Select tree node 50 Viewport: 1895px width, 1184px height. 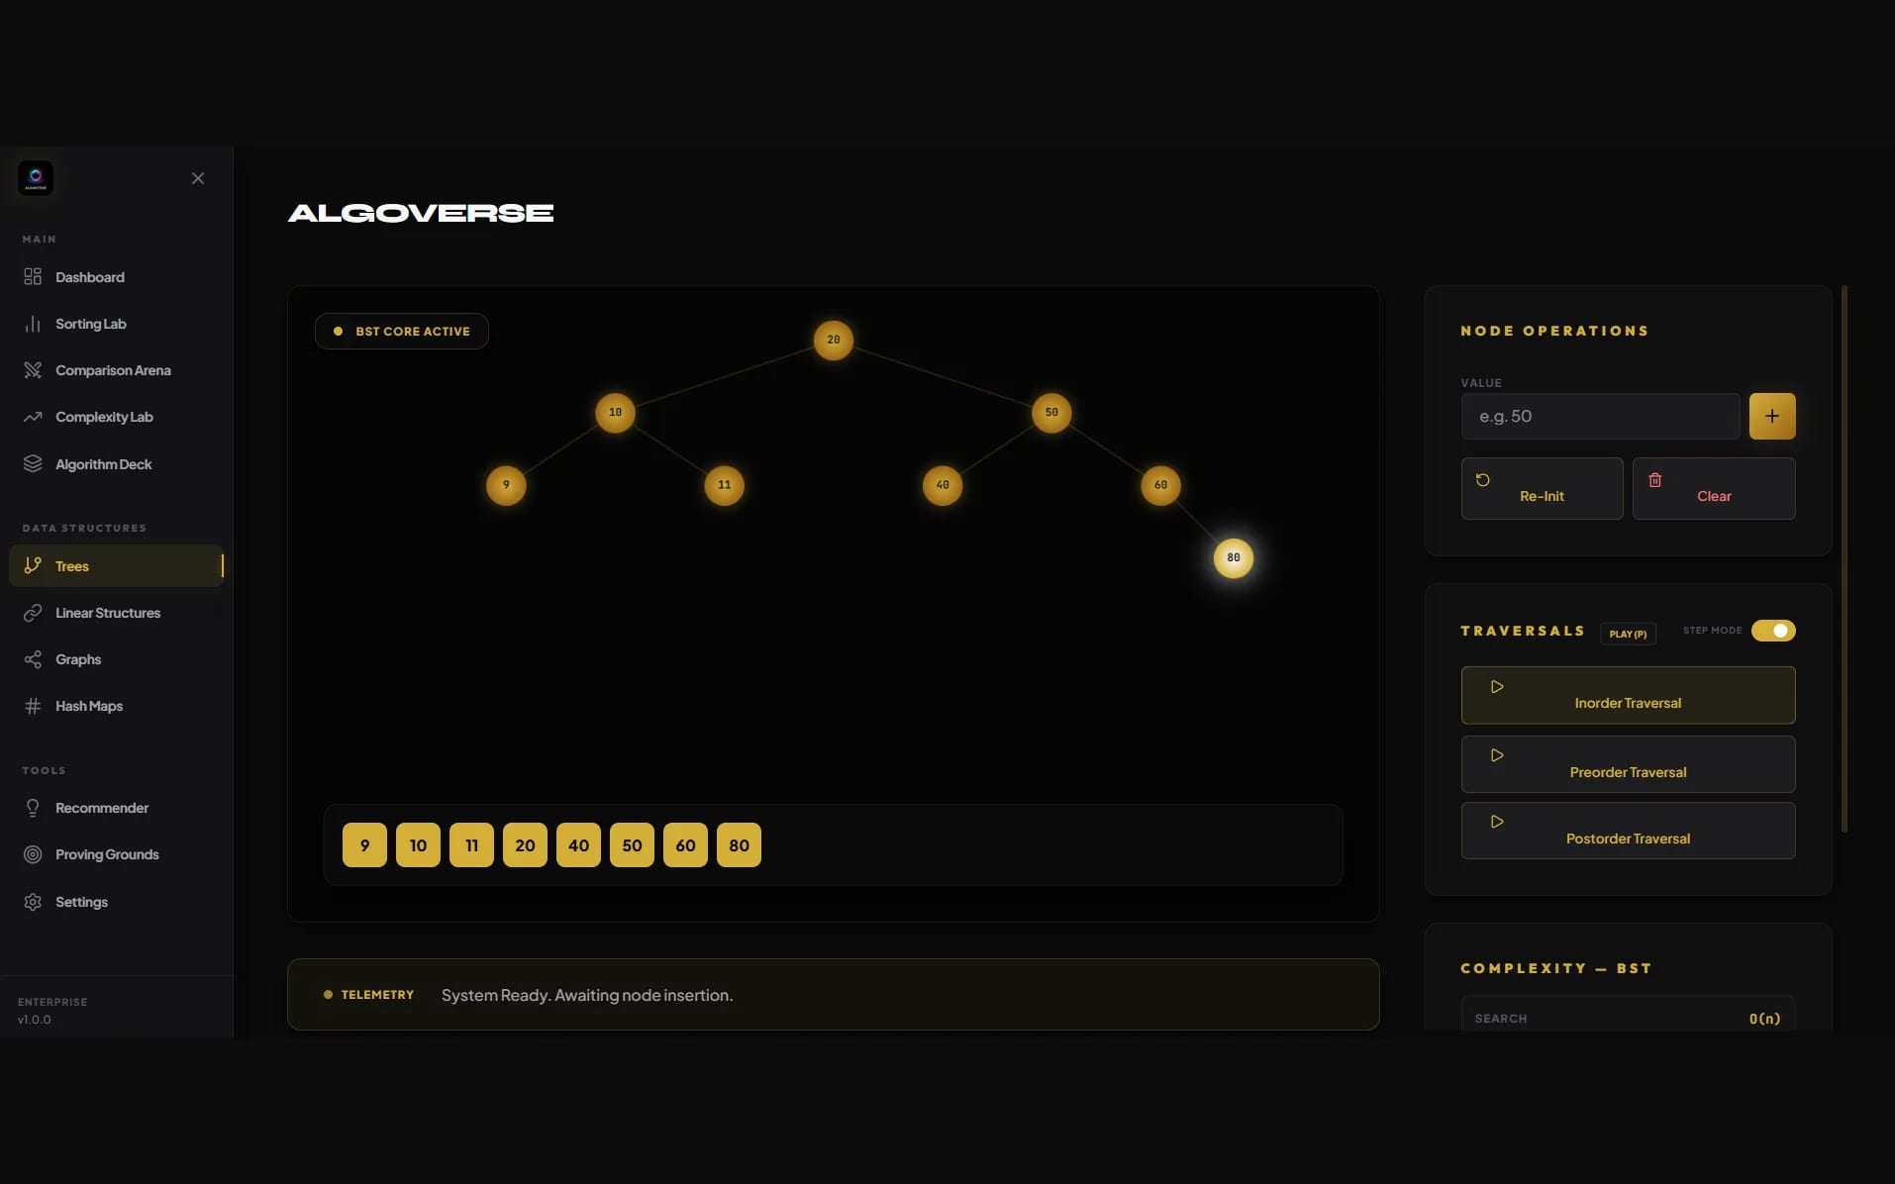point(1051,412)
